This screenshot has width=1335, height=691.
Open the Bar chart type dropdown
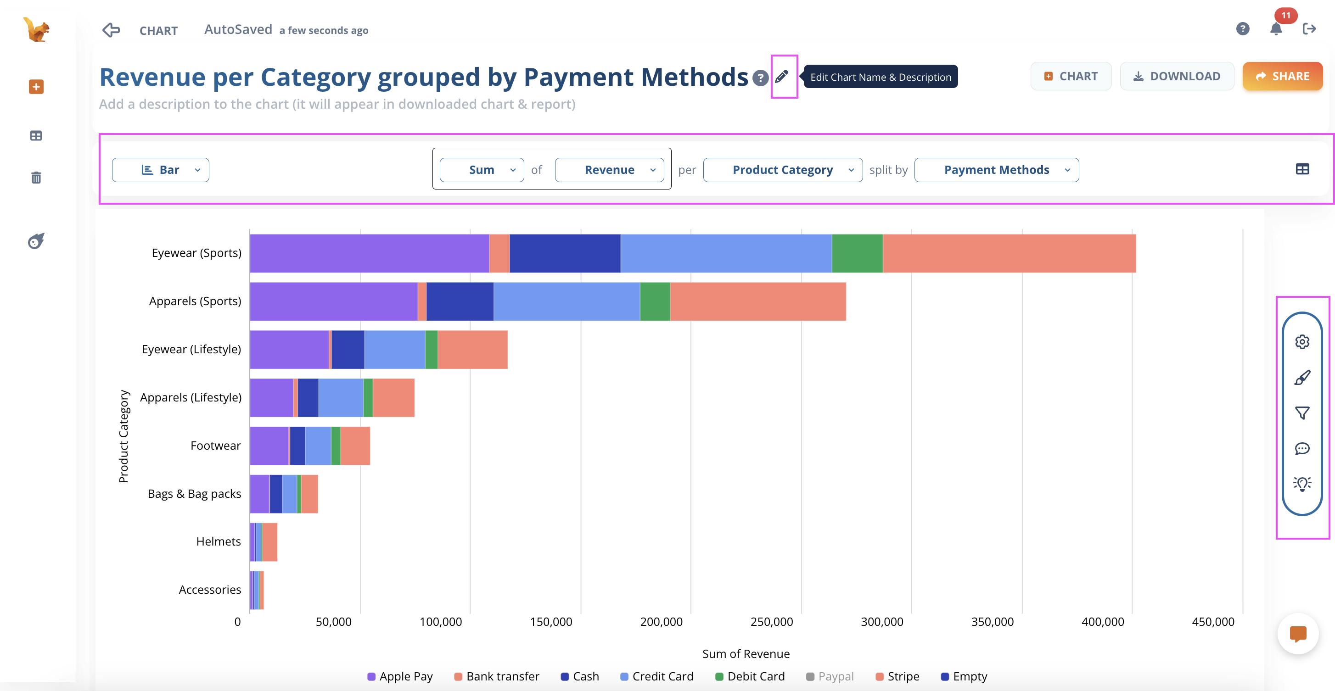pos(160,169)
